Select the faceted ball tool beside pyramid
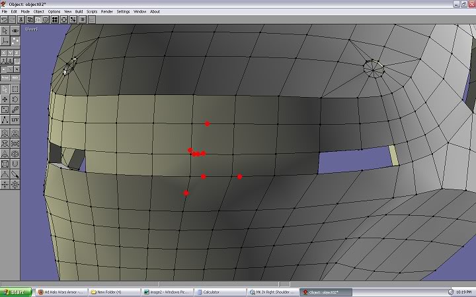The image size is (476, 297). [15, 154]
